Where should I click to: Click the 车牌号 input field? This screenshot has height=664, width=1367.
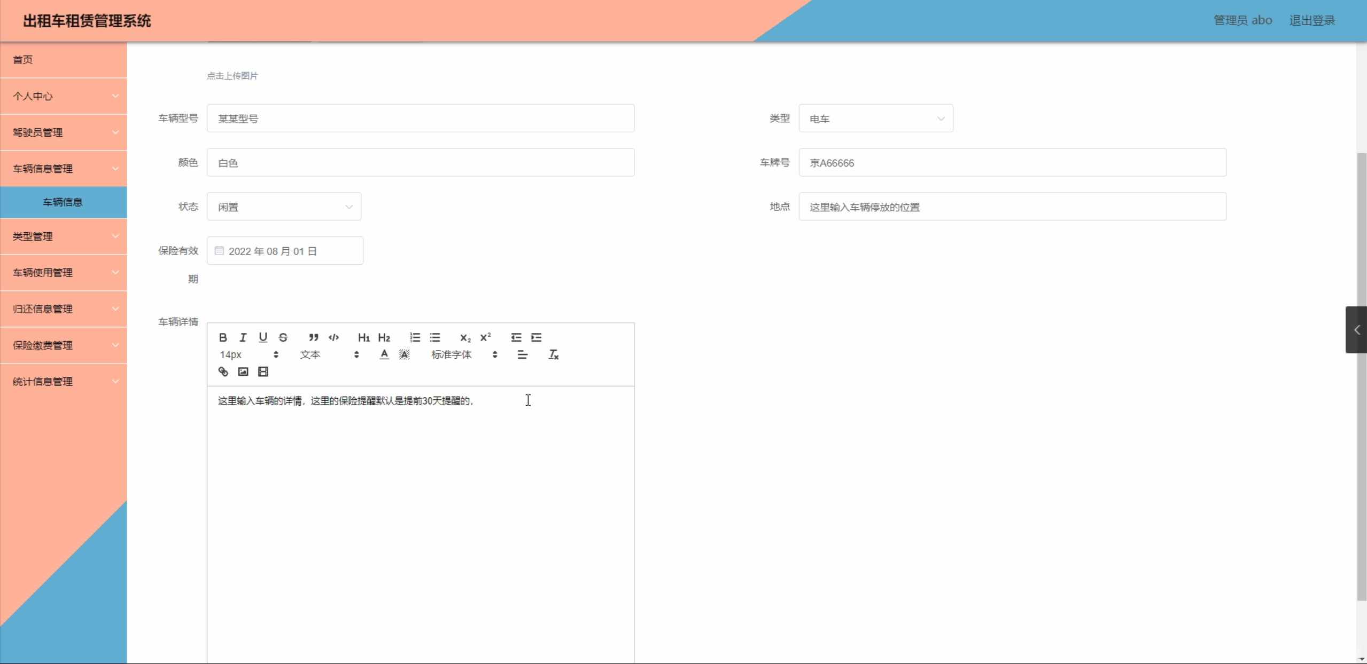(1012, 163)
